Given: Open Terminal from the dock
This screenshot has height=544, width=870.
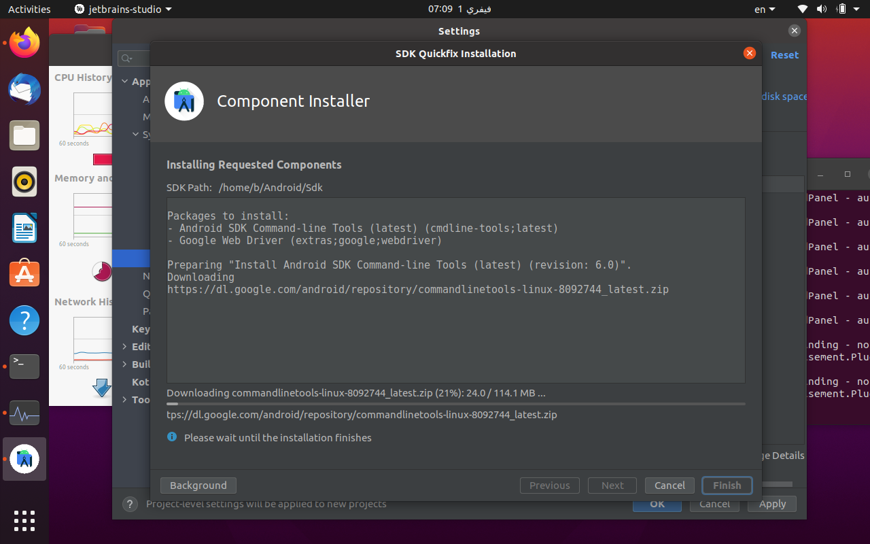Looking at the screenshot, I should [24, 367].
